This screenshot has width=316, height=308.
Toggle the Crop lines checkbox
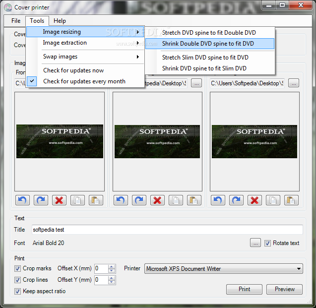[x=17, y=280]
